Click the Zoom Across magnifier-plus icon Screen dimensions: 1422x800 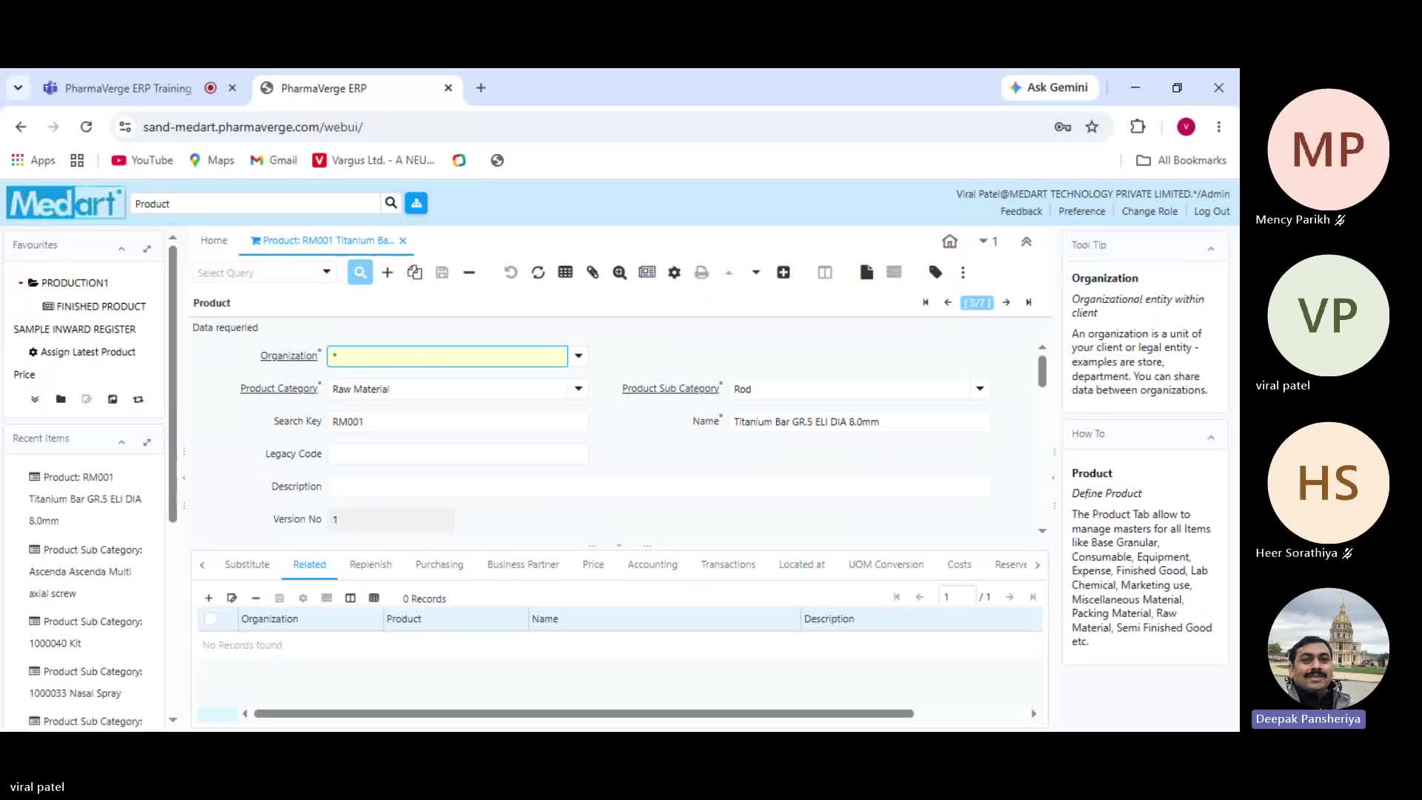pos(620,273)
